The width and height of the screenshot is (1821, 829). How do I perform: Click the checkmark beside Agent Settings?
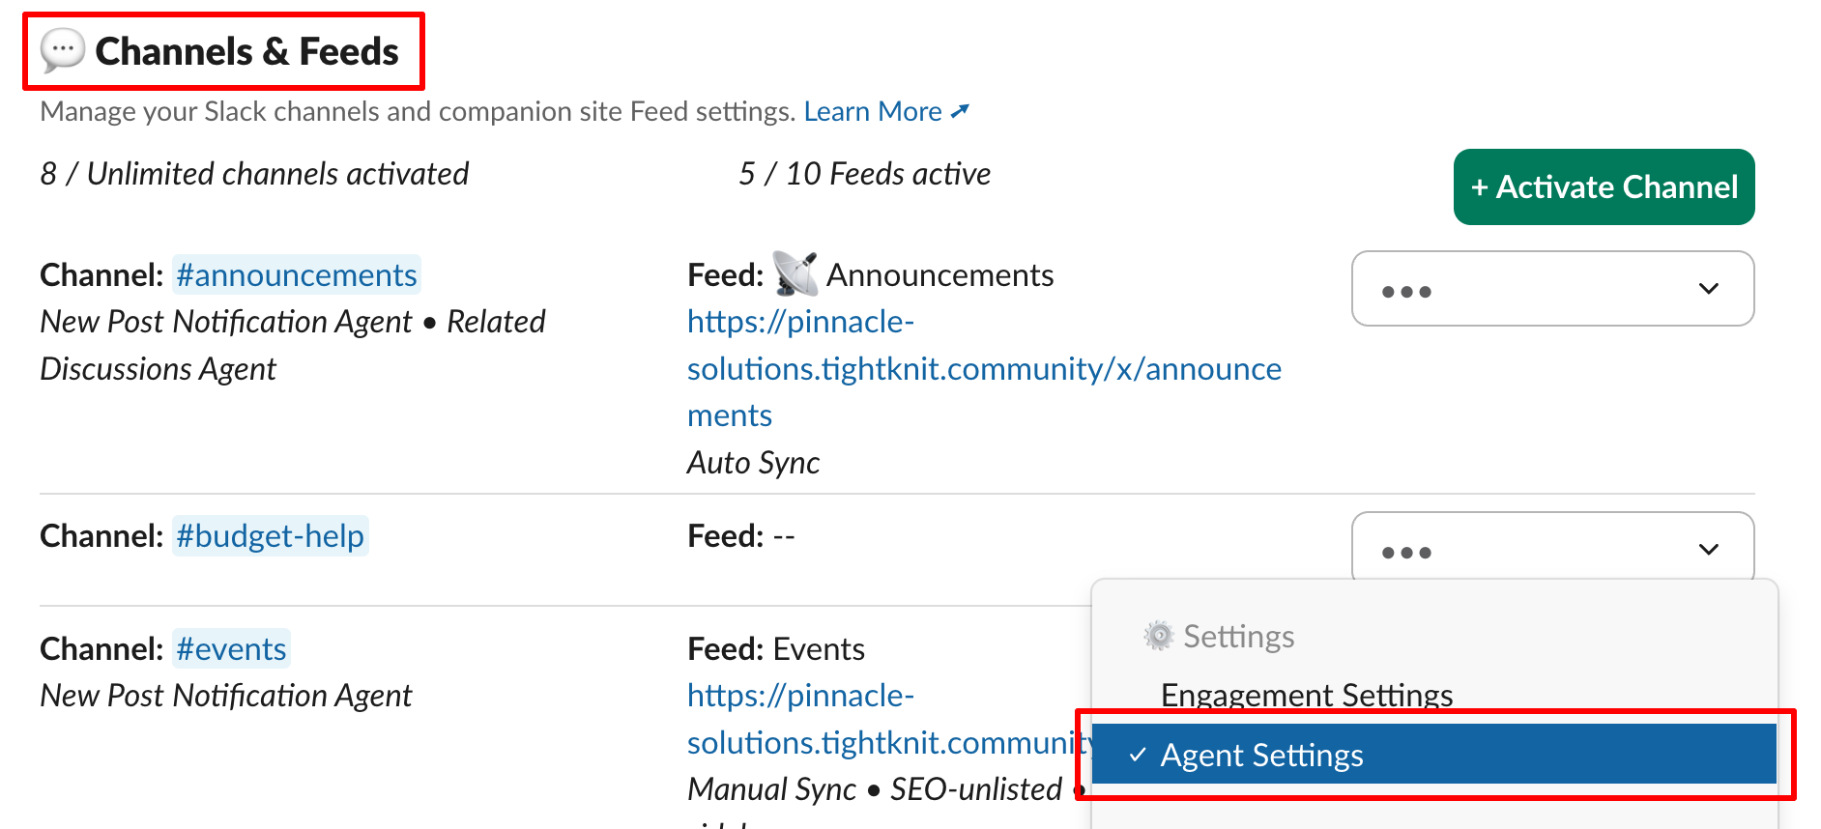click(1138, 755)
